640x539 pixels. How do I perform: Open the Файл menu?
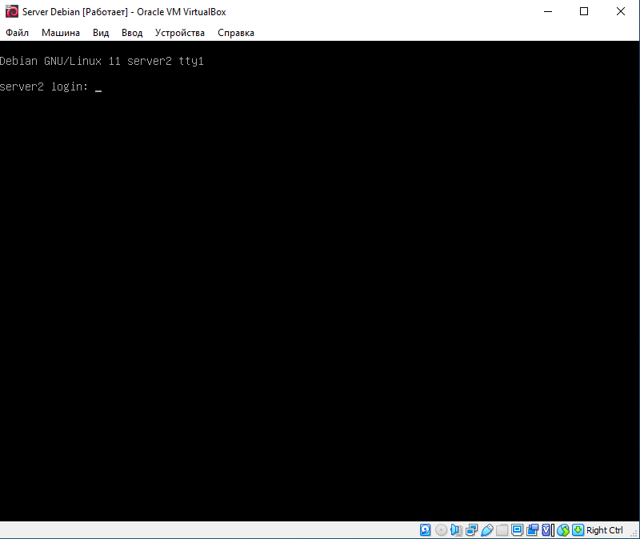point(17,33)
